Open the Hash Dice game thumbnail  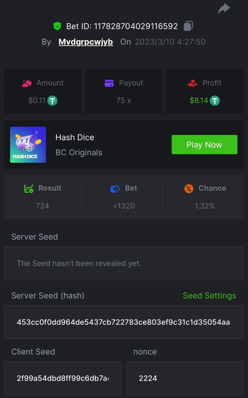pos(28,145)
